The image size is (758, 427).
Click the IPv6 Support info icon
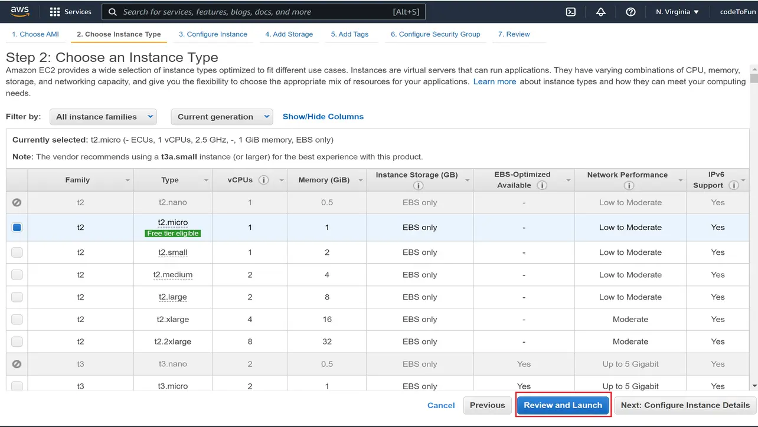pos(734,185)
